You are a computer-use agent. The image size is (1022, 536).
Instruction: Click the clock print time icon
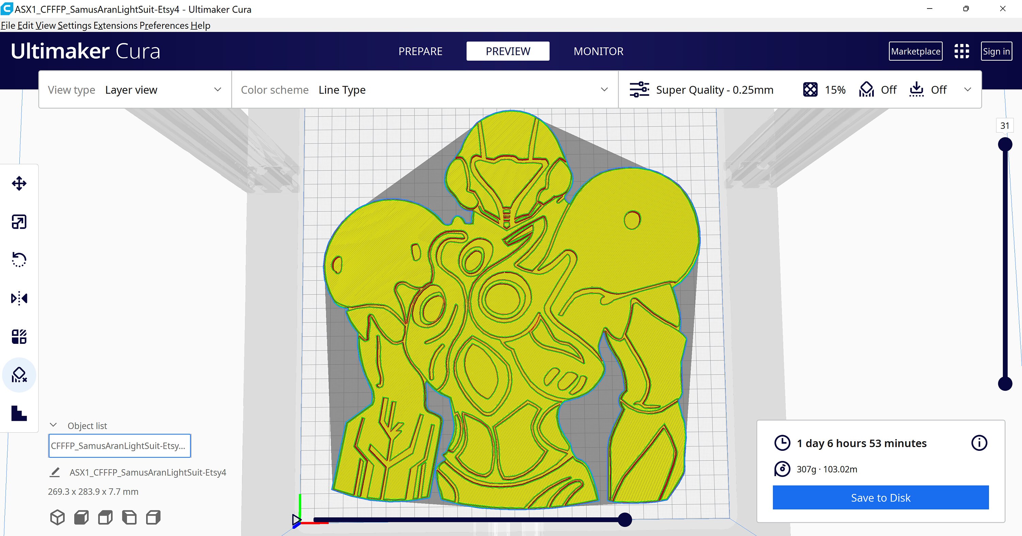coord(783,443)
